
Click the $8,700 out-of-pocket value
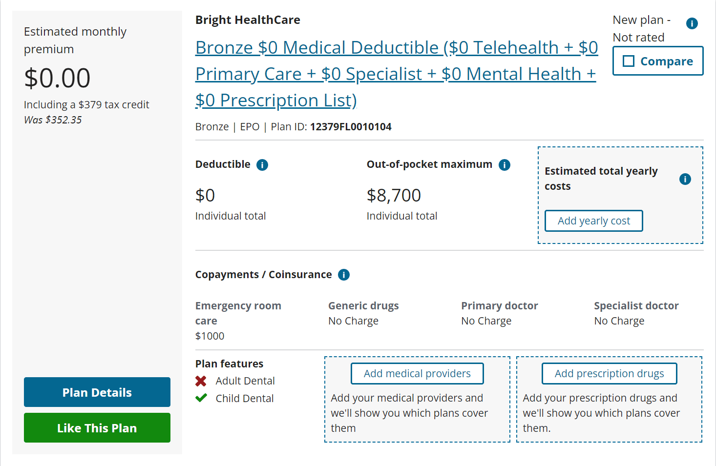coord(394,195)
